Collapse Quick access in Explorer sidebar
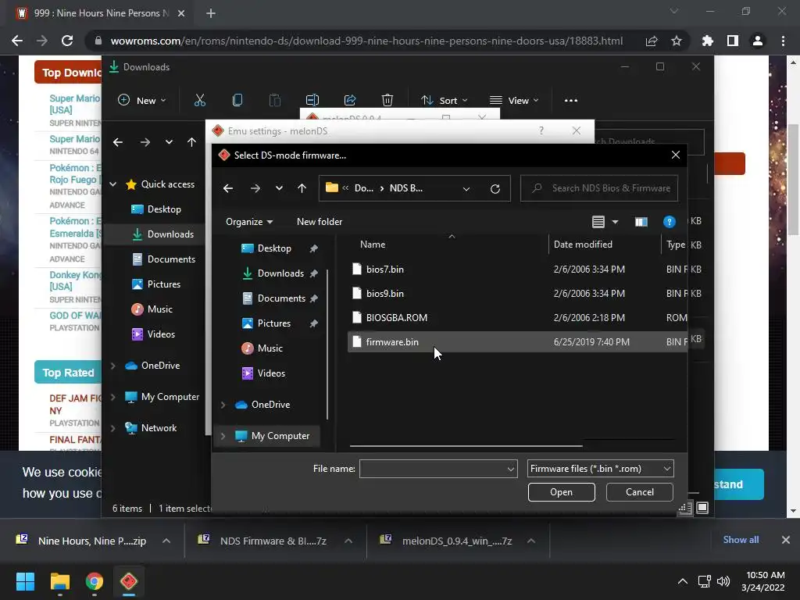 tap(113, 184)
